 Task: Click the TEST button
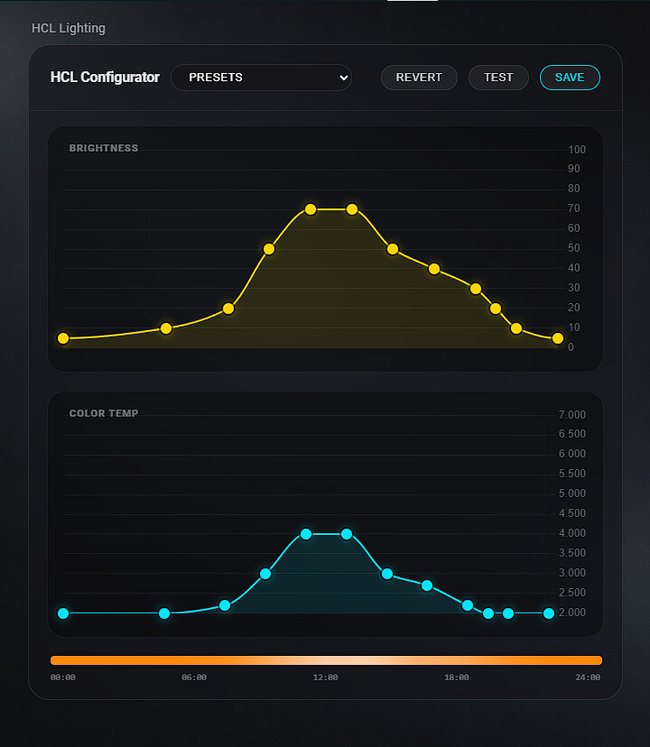click(498, 78)
